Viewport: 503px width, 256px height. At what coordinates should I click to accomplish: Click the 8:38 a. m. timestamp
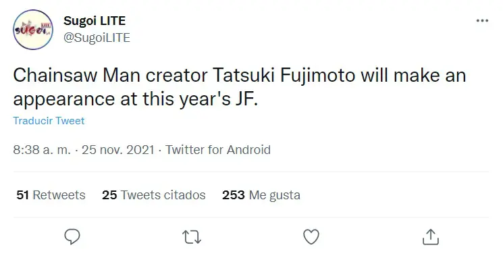pos(42,150)
